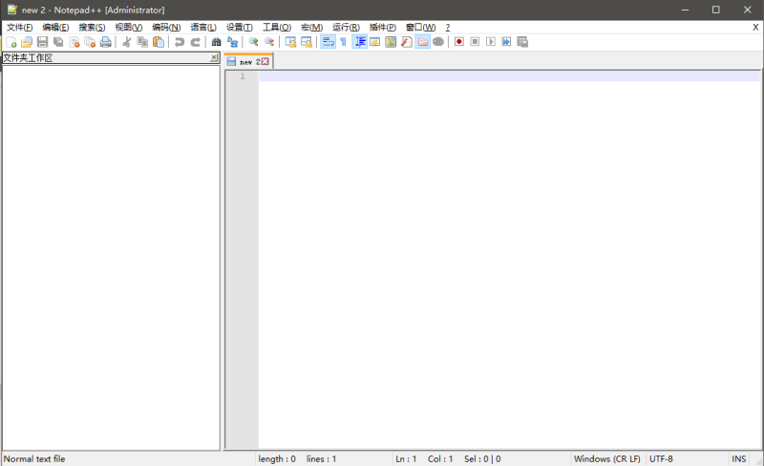Click the Play macro triangle icon

click(491, 42)
